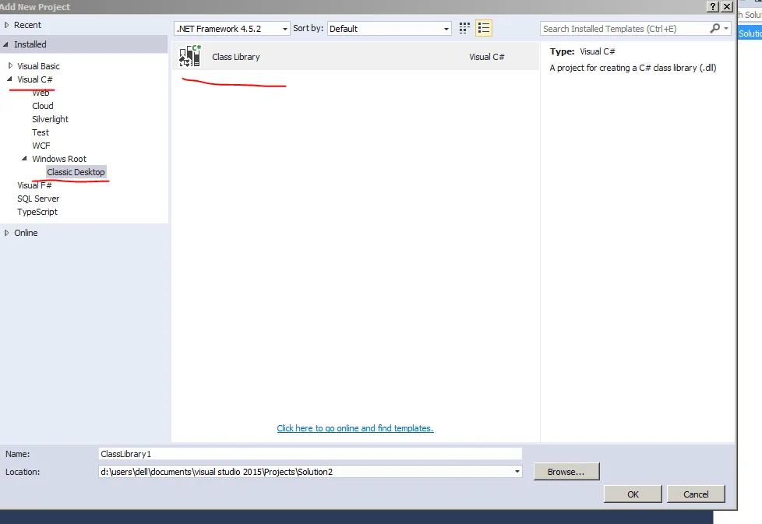Screen dimensions: 762x524
Task: Select the Visual Basic tree label
Action: (x=38, y=66)
